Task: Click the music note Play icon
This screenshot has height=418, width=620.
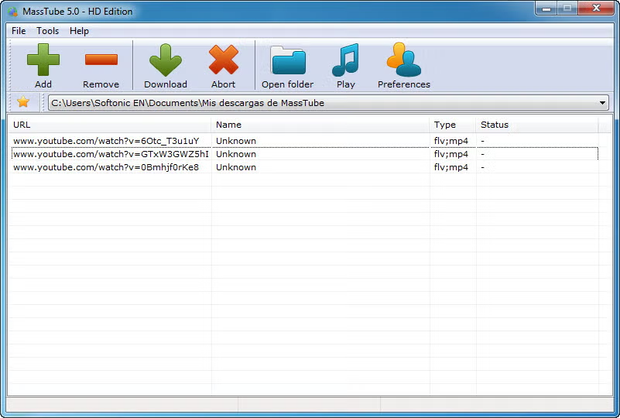Action: (x=345, y=60)
